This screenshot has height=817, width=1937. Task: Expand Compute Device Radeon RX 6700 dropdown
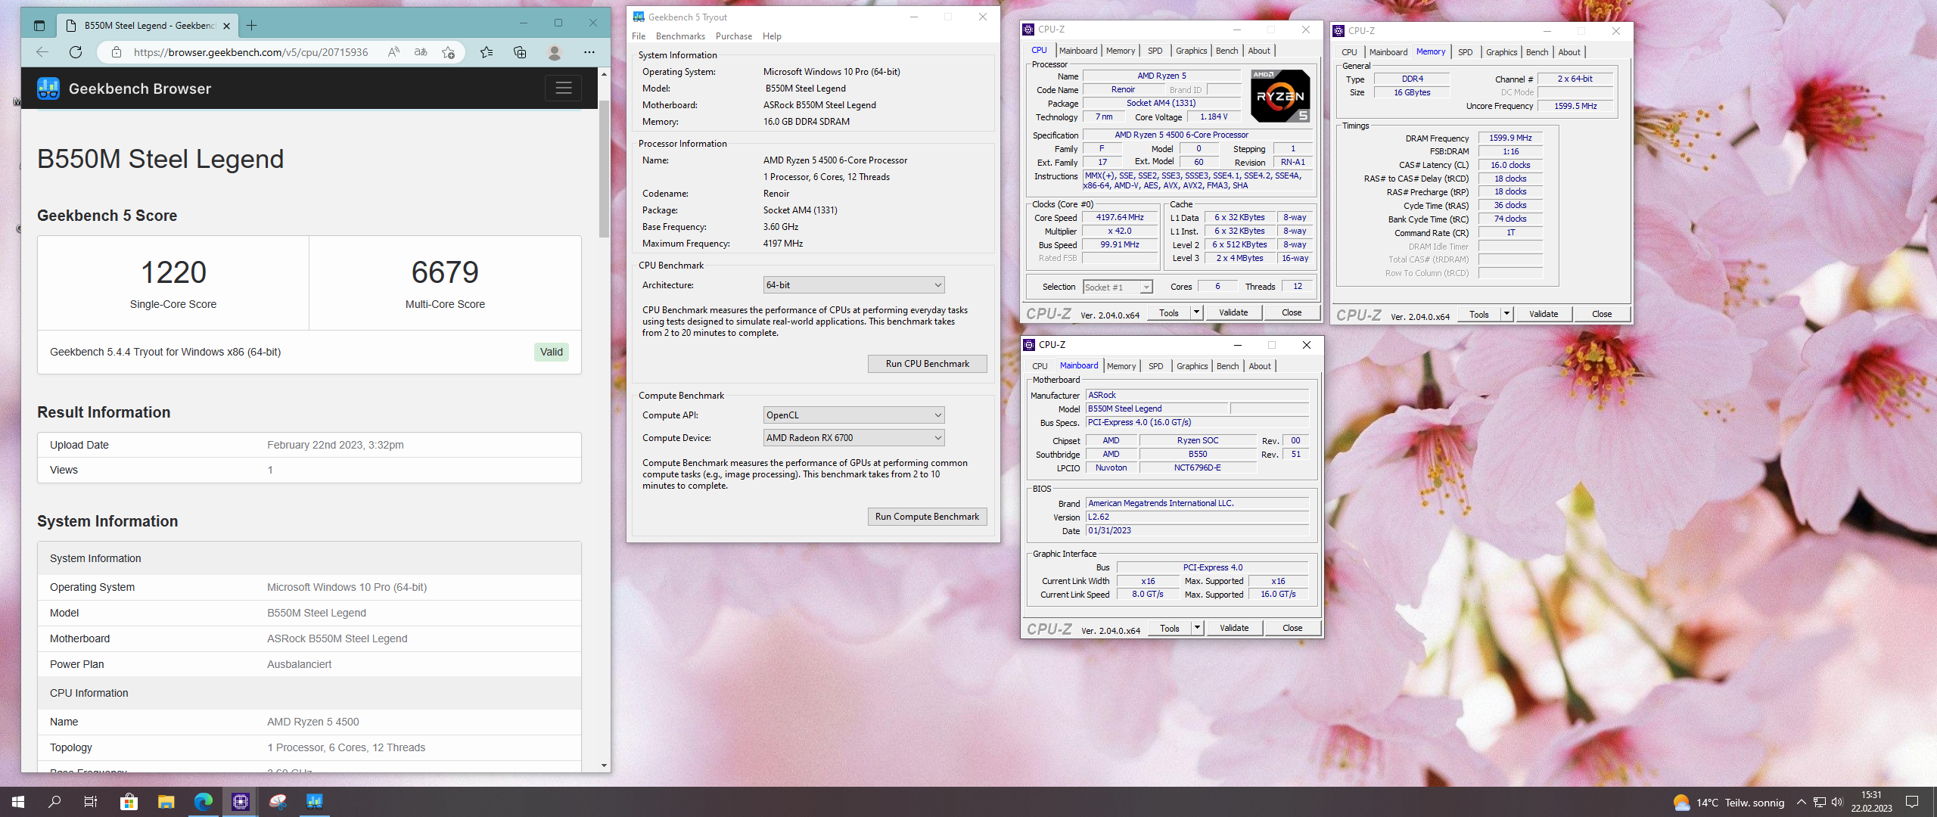pyautogui.click(x=854, y=438)
